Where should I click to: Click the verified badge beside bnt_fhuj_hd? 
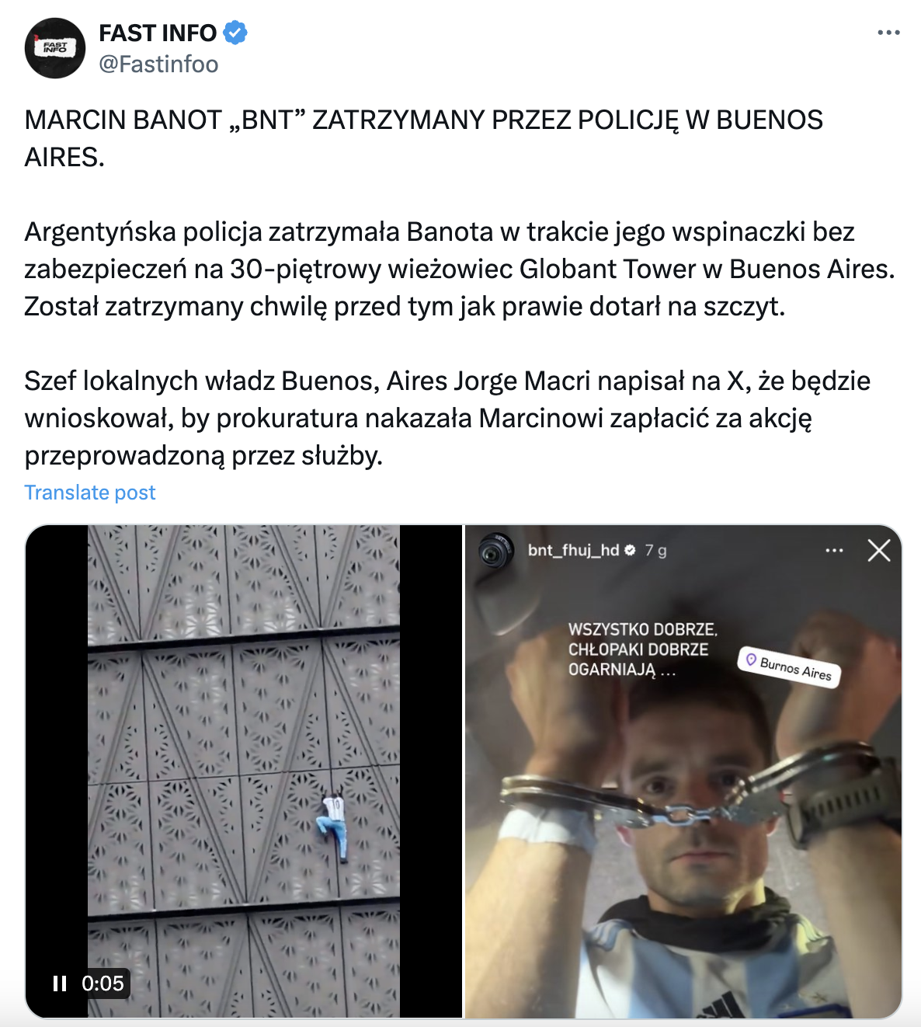click(x=630, y=551)
